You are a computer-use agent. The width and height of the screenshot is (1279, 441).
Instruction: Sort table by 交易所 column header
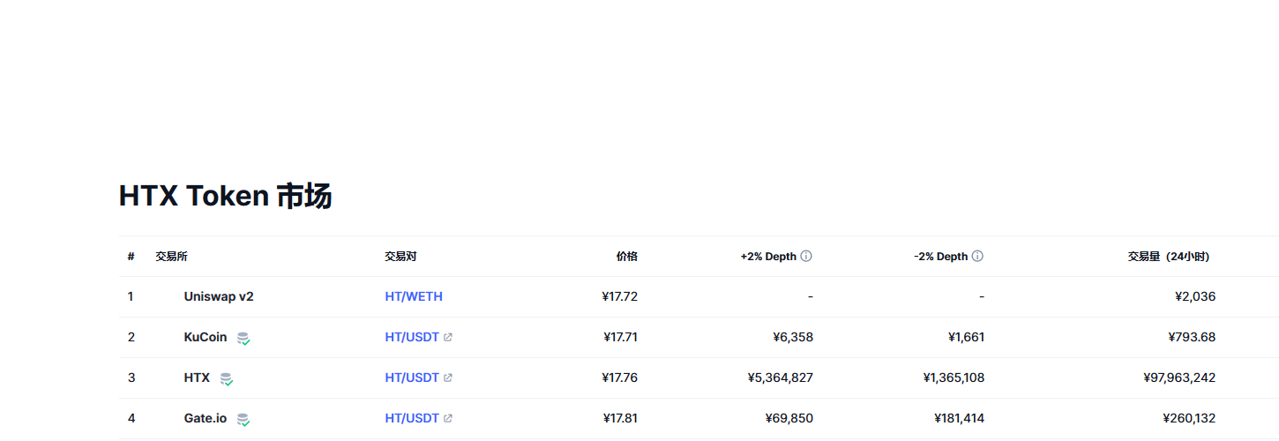[x=171, y=257]
